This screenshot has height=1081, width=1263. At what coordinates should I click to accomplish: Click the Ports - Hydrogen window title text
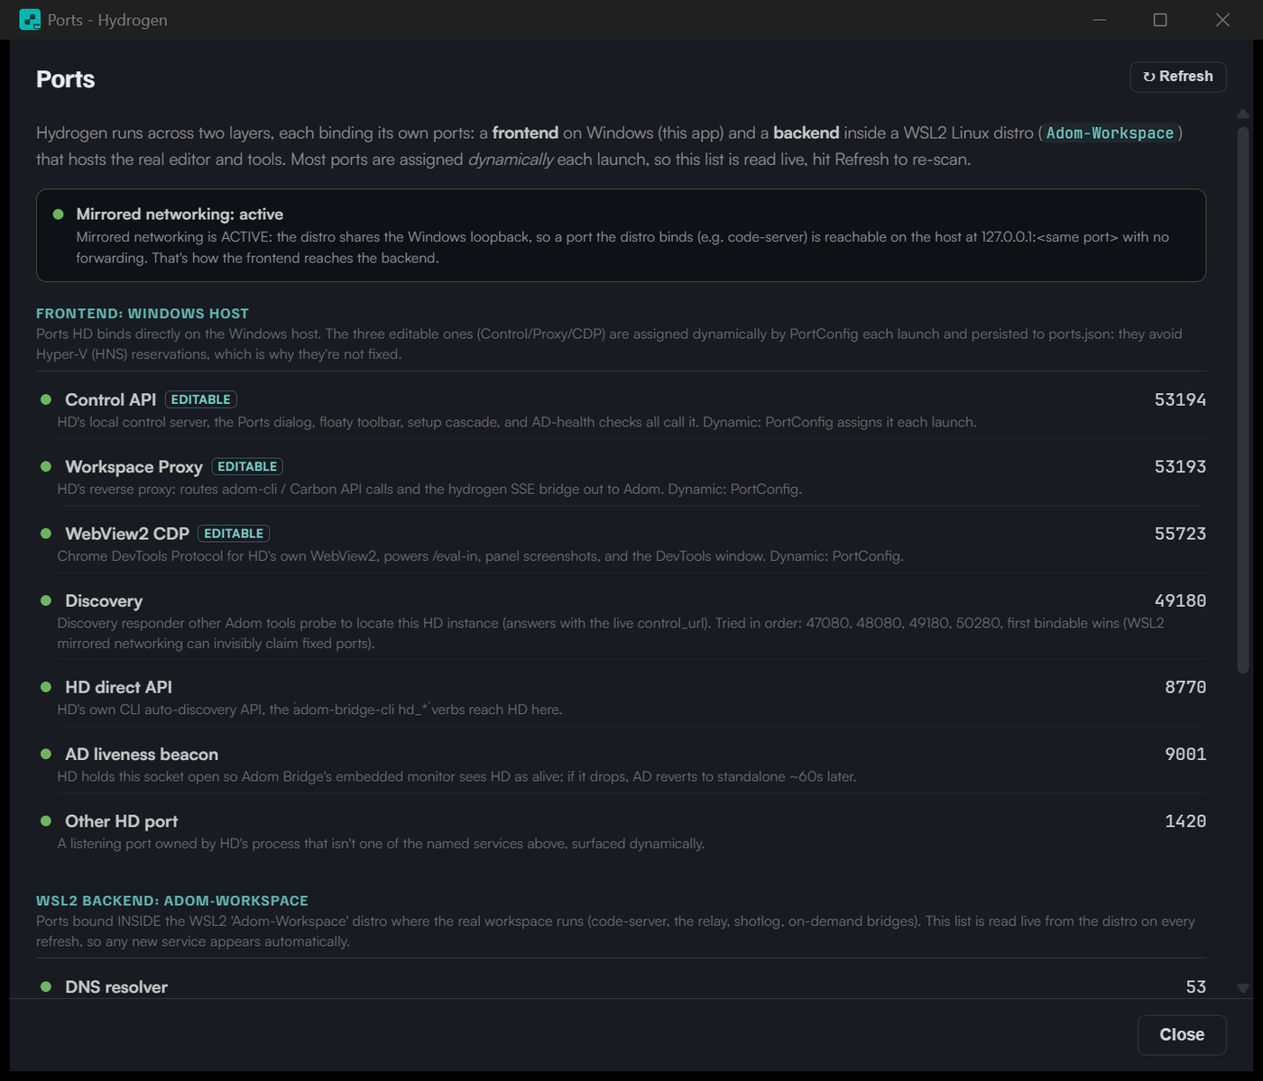(x=107, y=20)
